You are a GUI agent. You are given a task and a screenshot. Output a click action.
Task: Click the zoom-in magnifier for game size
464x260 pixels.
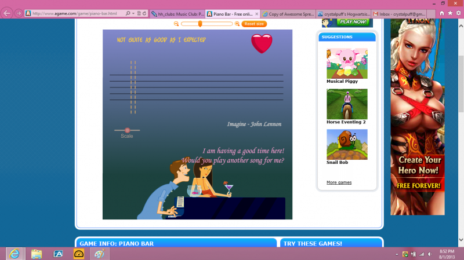[x=237, y=24]
